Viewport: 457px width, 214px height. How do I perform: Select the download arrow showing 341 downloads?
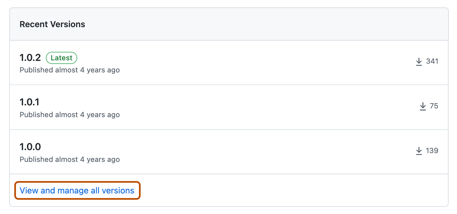pos(419,61)
